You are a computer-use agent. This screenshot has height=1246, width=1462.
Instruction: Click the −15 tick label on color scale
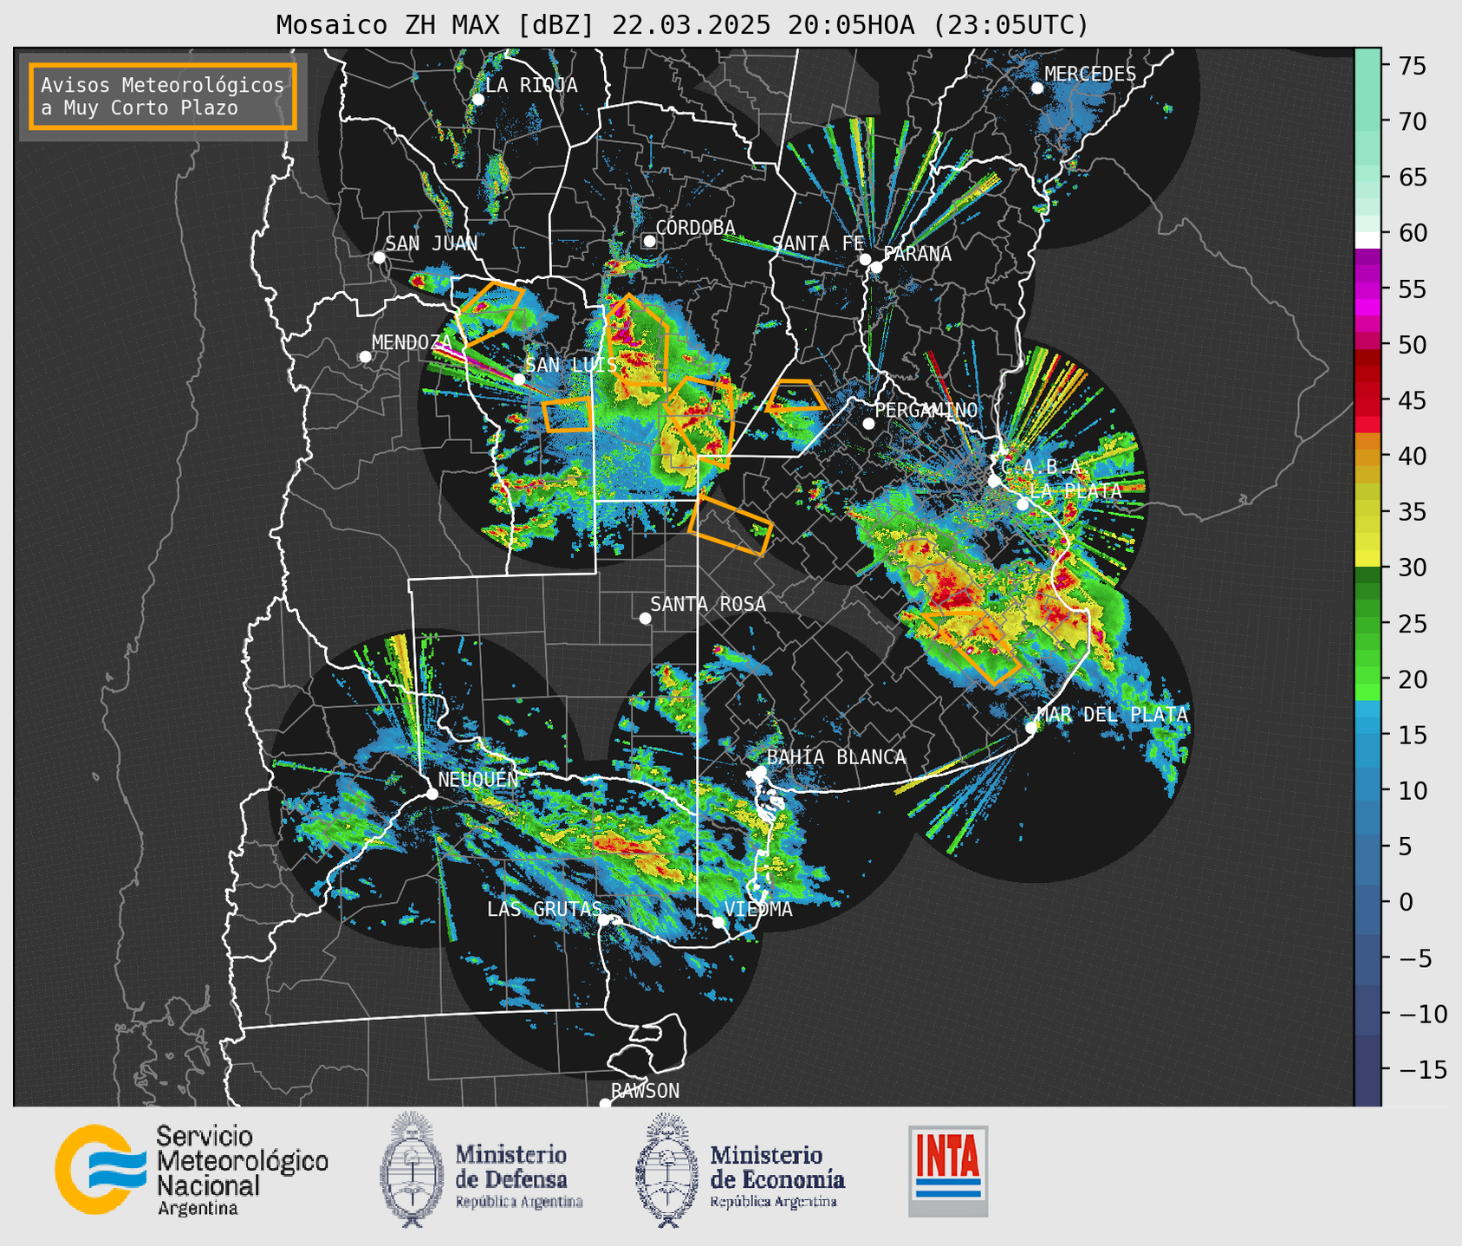tap(1421, 1069)
